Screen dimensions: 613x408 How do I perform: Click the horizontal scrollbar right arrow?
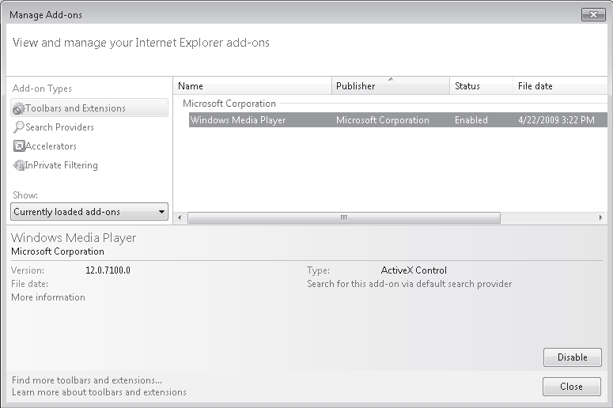click(x=601, y=217)
